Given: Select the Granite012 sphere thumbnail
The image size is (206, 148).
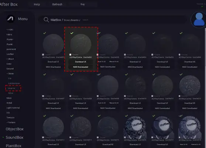Looking at the screenshot, I should click(190, 86).
